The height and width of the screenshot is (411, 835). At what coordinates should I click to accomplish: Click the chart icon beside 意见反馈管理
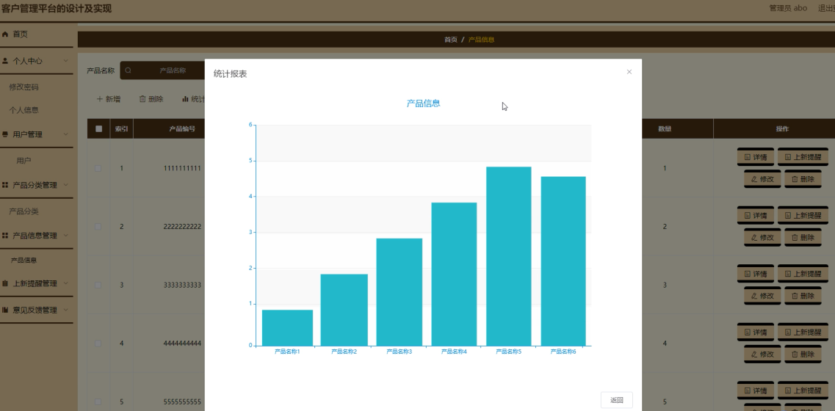(x=6, y=310)
